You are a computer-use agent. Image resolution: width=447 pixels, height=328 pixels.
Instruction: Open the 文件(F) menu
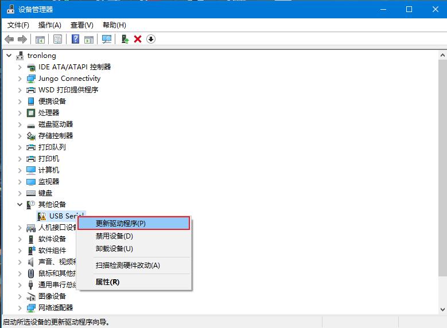[18, 25]
